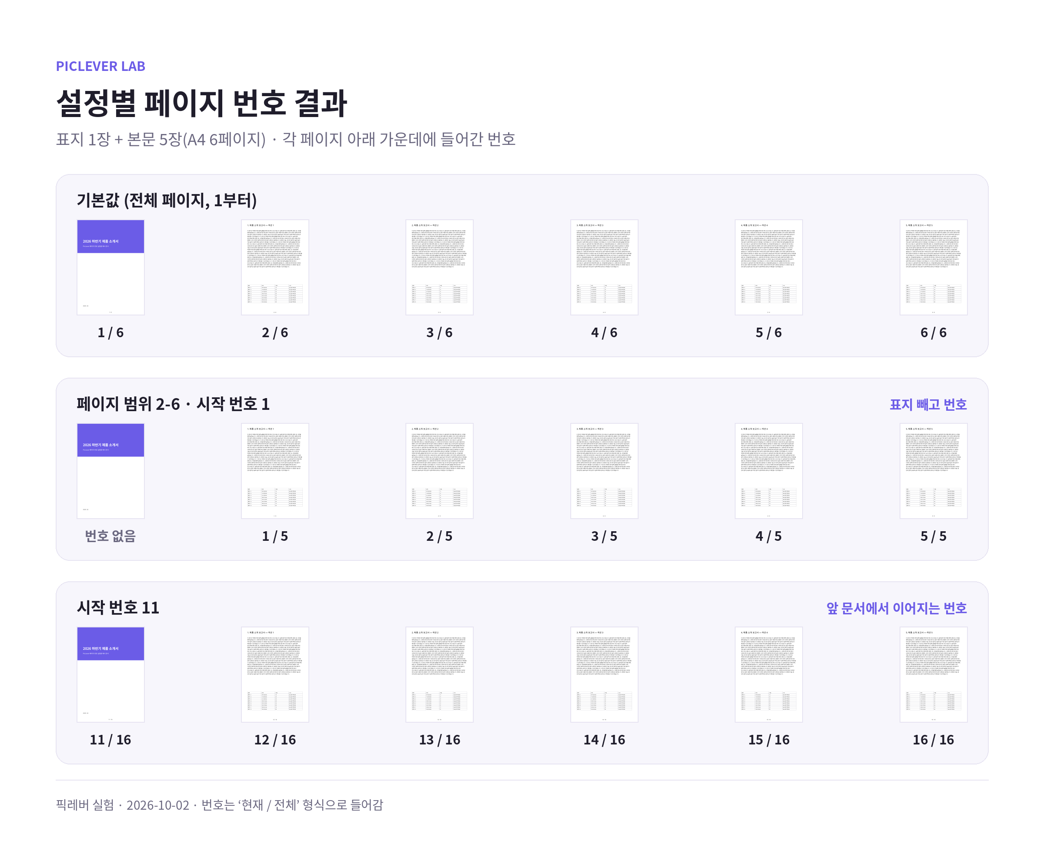This screenshot has height=858, width=1044.
Task: Open the page thumbnail labeled 16 / 16
Action: click(x=934, y=675)
